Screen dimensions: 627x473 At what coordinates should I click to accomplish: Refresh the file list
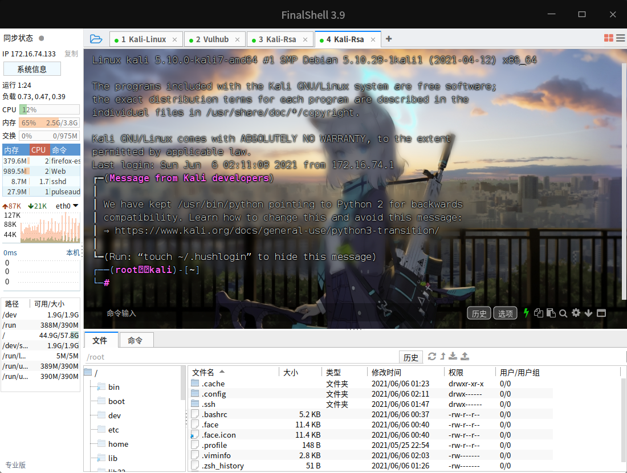click(432, 356)
